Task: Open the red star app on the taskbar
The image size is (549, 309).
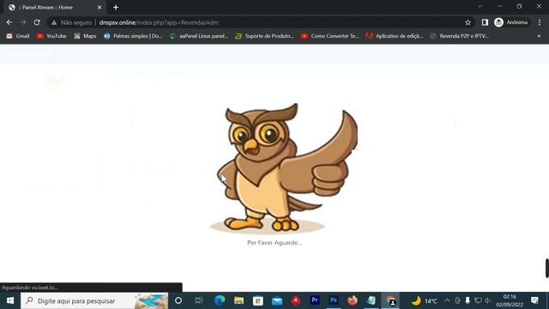Action: [296, 300]
